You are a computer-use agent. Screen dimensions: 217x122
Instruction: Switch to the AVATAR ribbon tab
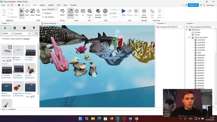tap(51, 5)
